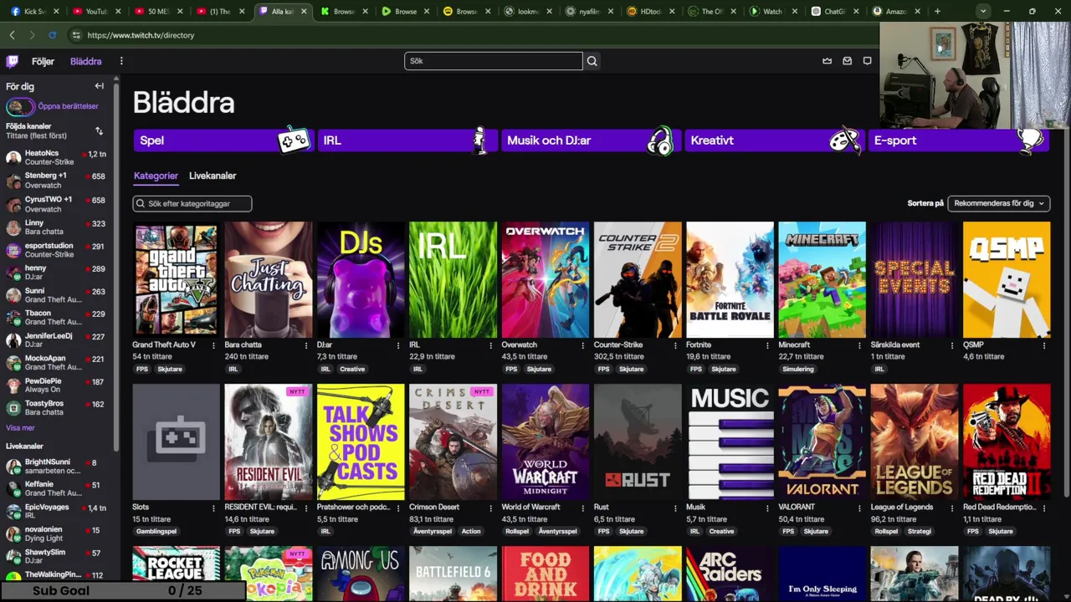This screenshot has height=602, width=1071.
Task: Click the Gamblingspel tag under Slots
Action: (156, 531)
